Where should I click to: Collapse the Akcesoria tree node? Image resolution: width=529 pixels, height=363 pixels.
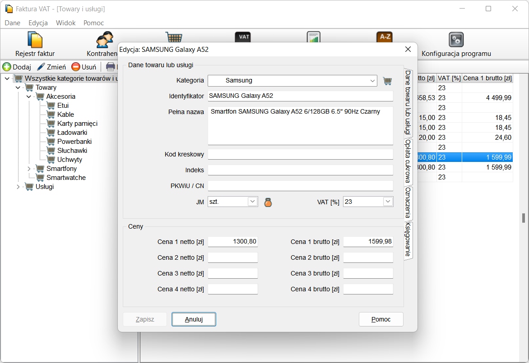tap(29, 96)
